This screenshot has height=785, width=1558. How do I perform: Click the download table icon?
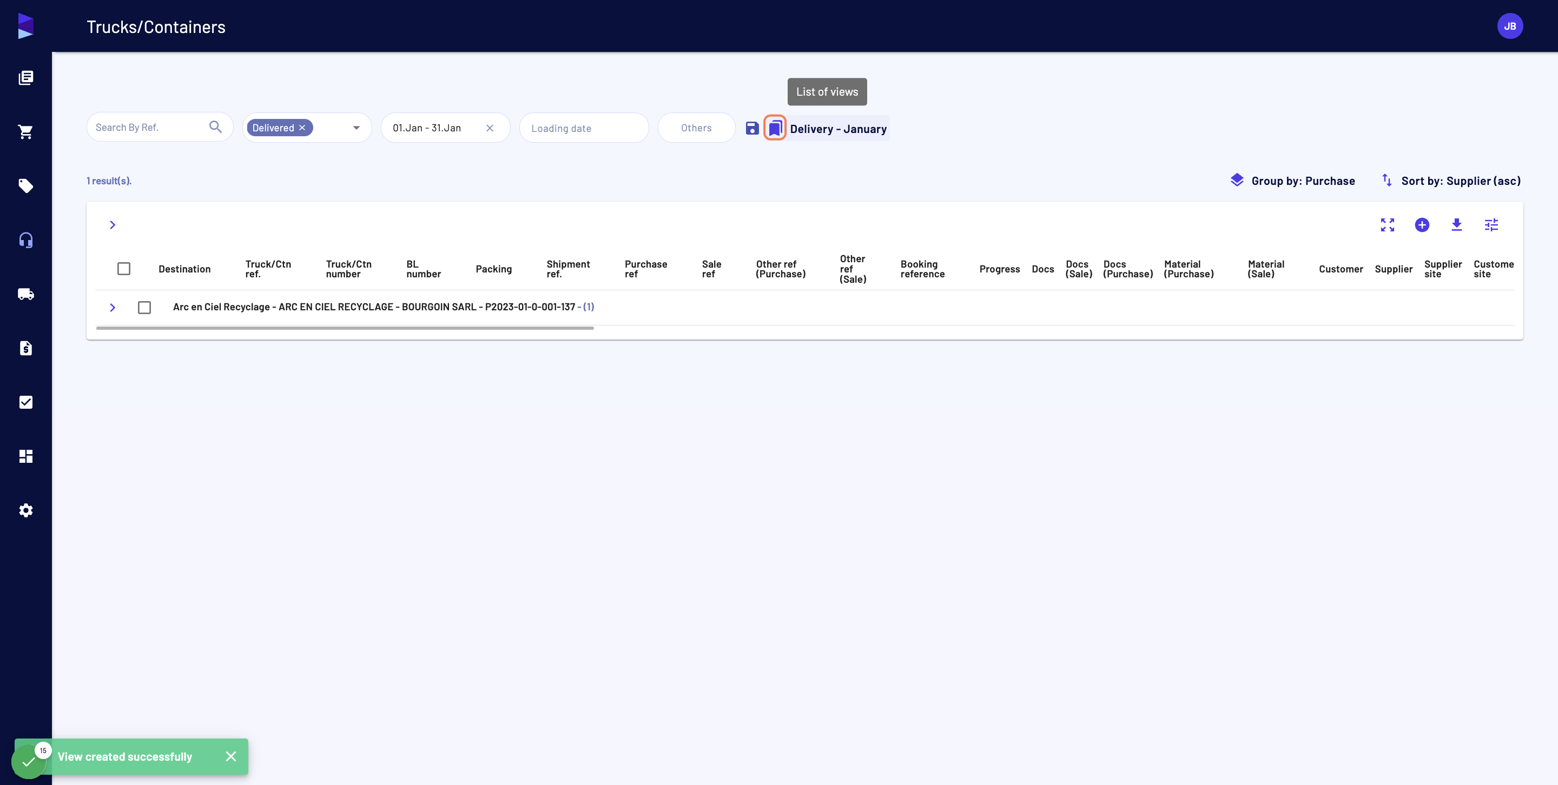[x=1456, y=225]
